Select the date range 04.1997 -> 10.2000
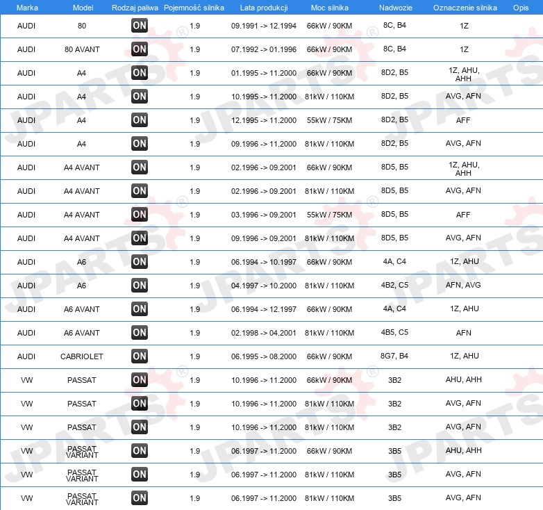 click(264, 285)
